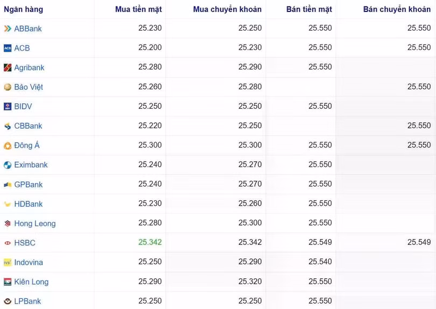Click the HSBC logo icon
436x309 pixels.
[x=8, y=243]
